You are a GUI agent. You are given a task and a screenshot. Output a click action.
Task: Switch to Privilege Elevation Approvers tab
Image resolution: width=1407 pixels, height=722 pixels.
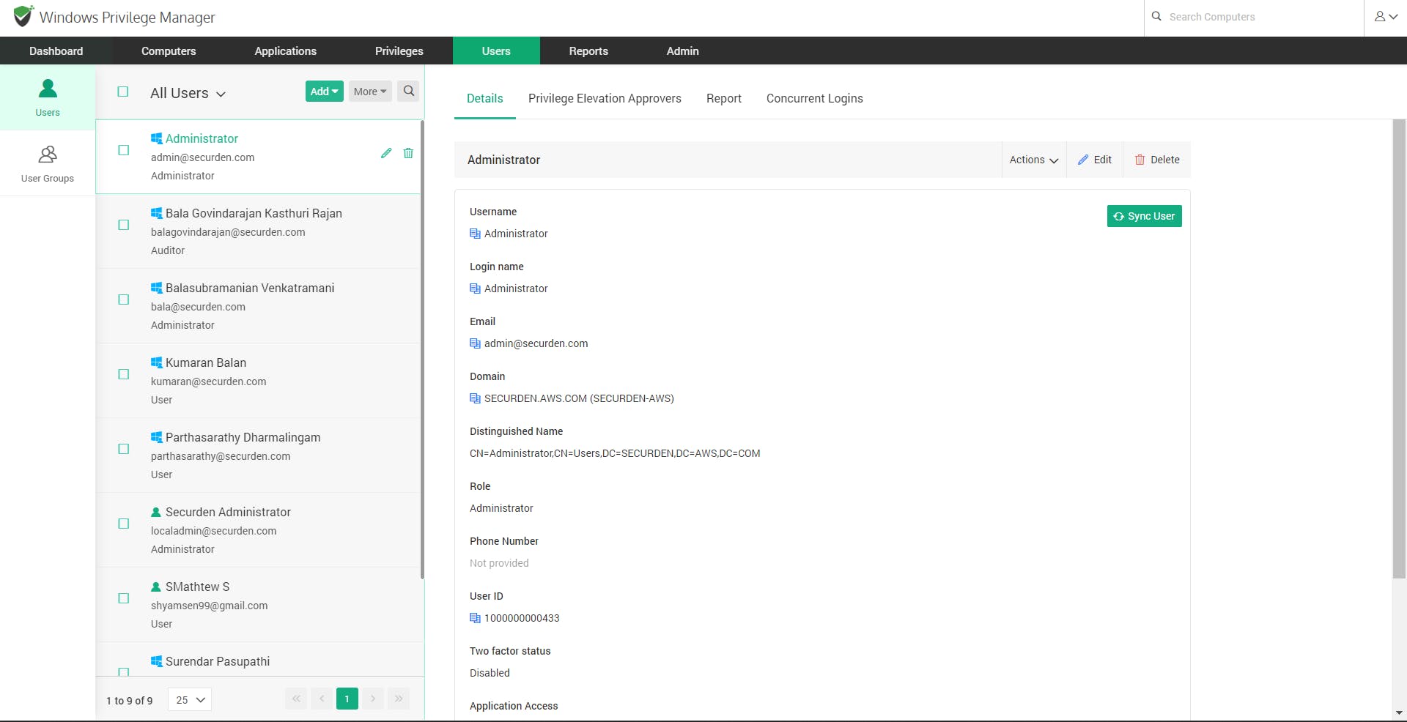[x=605, y=98]
